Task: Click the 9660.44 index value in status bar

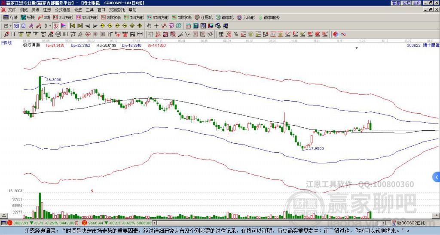Action: coord(95,223)
